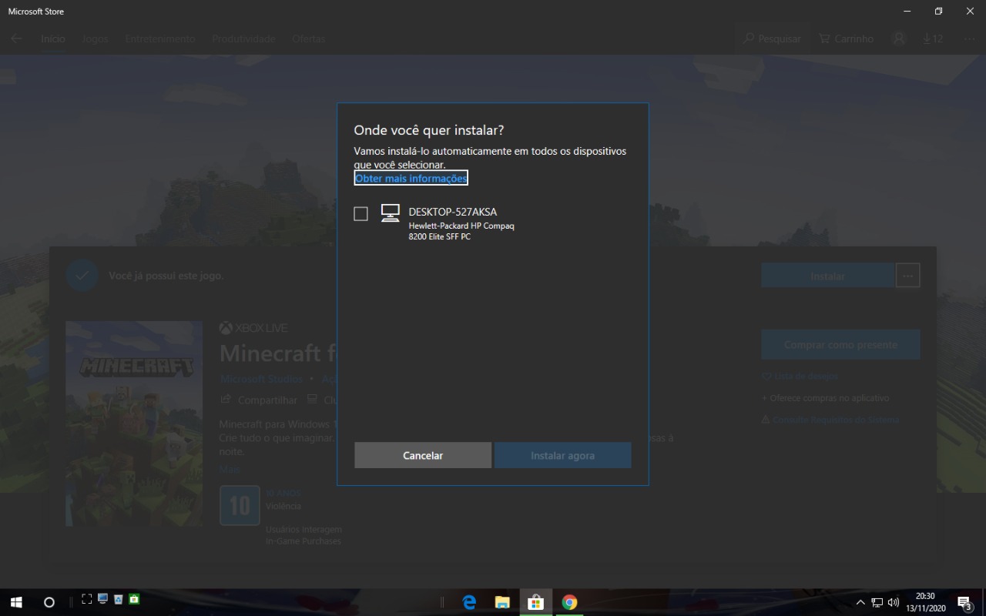This screenshot has width=986, height=616.
Task: Open the network tray icon
Action: coord(877,602)
